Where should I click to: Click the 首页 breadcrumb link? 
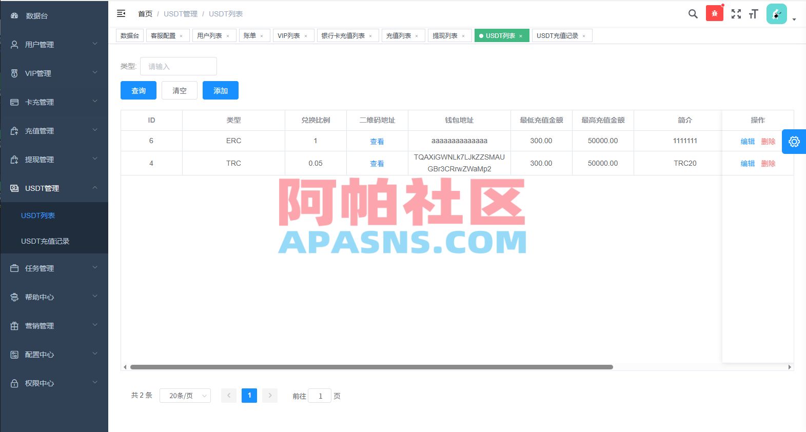click(145, 14)
